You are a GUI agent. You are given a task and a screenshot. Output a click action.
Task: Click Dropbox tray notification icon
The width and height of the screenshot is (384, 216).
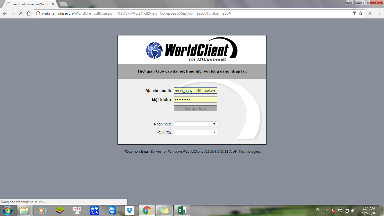coord(340,210)
